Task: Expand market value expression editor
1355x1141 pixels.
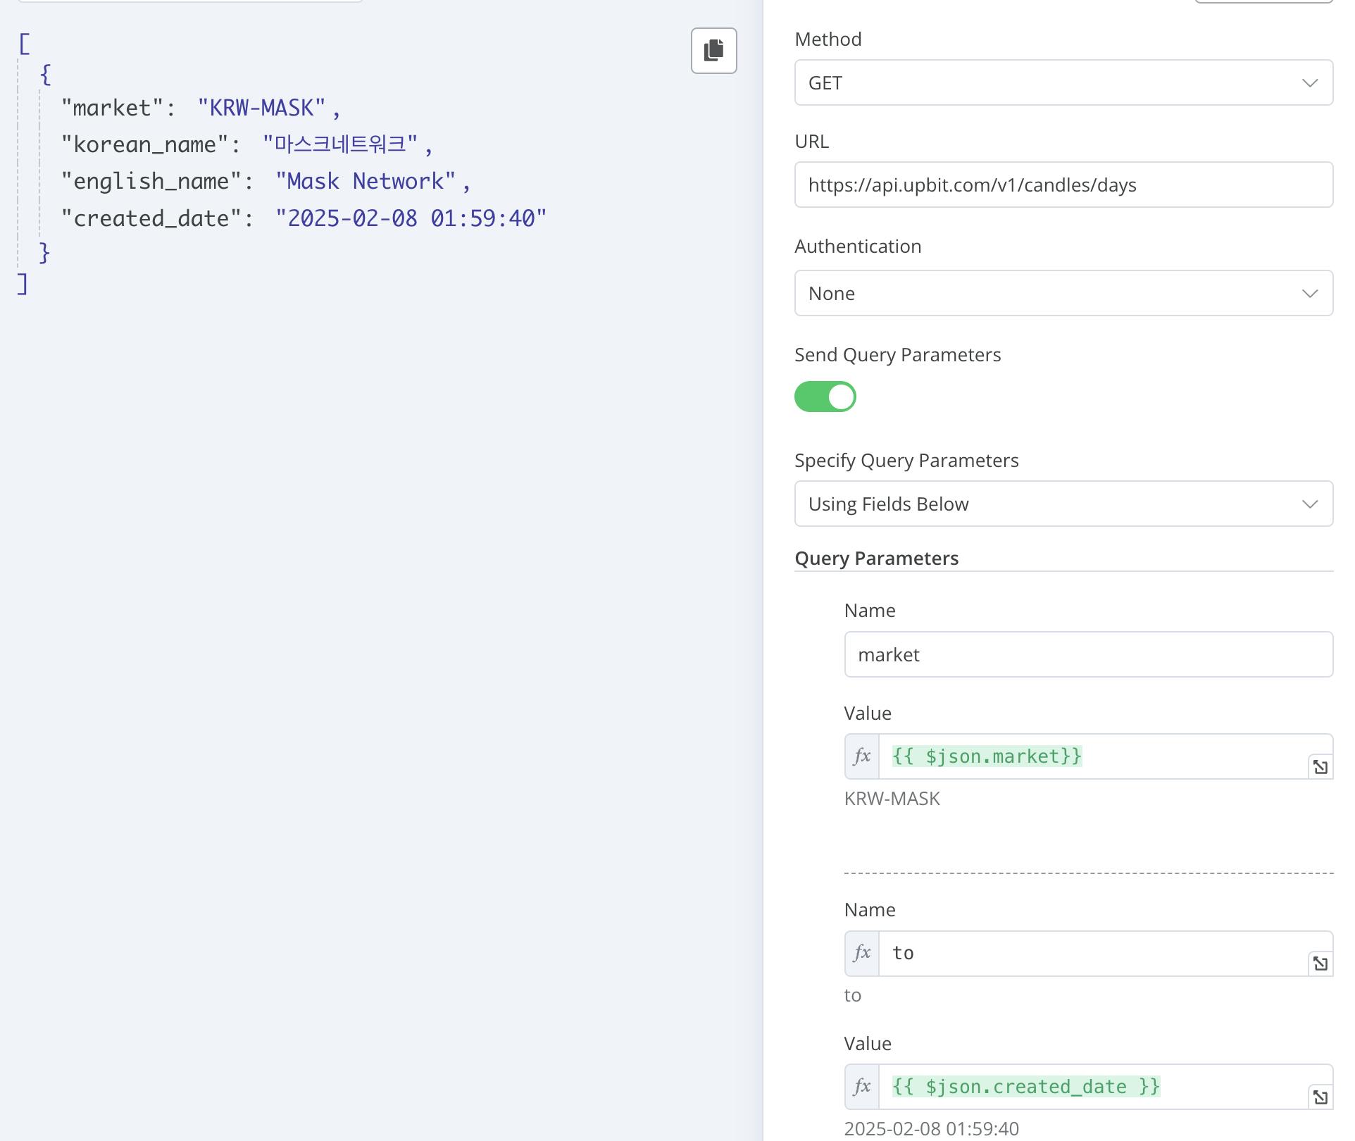Action: pos(1320,767)
